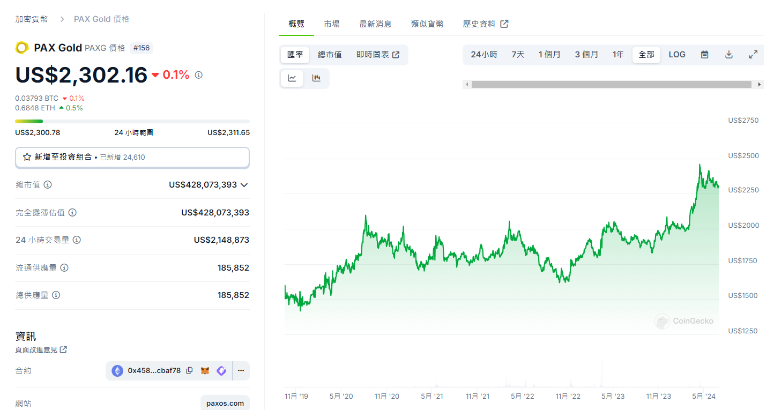Select the 24小時 time range
The height and width of the screenshot is (410, 774).
click(484, 55)
